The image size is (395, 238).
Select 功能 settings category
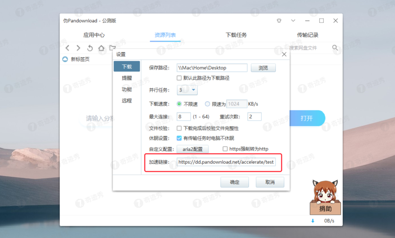[x=127, y=89]
